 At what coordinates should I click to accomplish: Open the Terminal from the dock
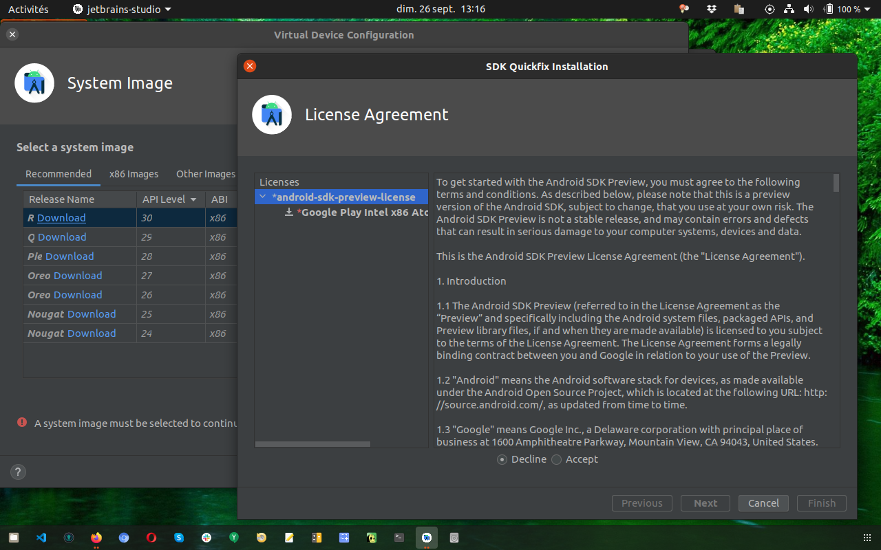(399, 538)
